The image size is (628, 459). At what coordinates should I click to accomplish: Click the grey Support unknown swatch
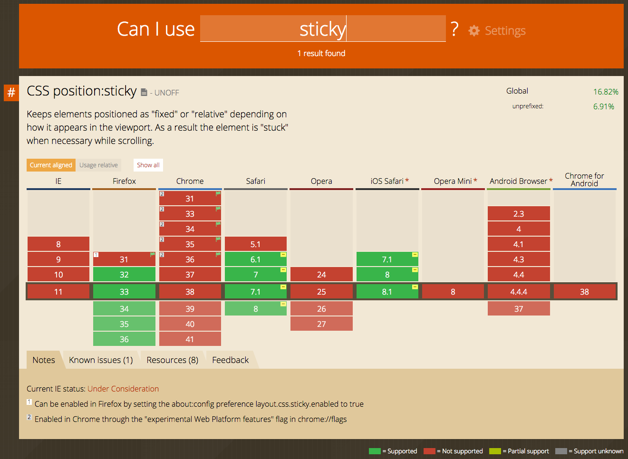click(561, 451)
